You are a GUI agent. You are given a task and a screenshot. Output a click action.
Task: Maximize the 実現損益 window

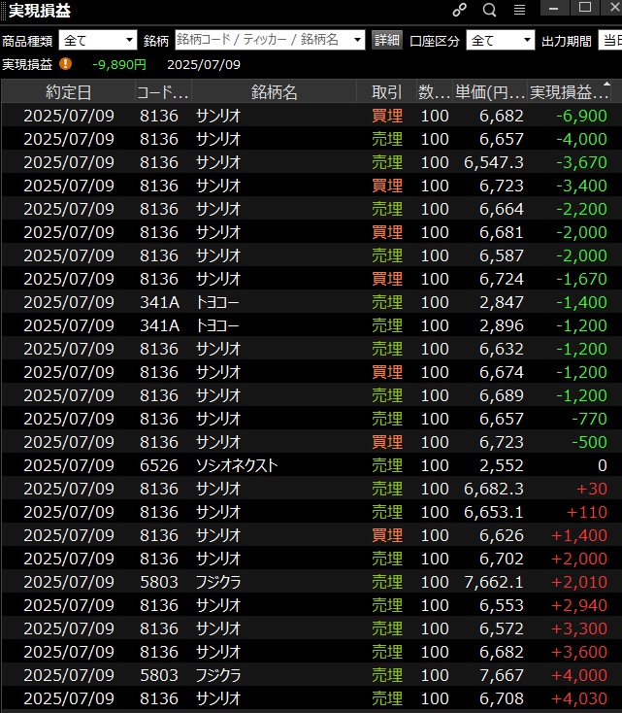pyautogui.click(x=585, y=8)
